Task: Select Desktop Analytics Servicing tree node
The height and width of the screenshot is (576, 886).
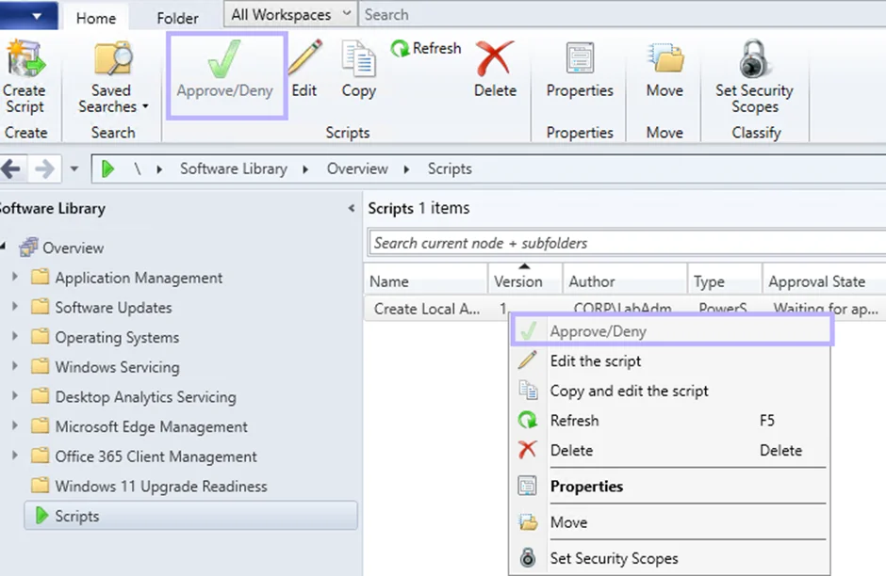Action: 145,397
